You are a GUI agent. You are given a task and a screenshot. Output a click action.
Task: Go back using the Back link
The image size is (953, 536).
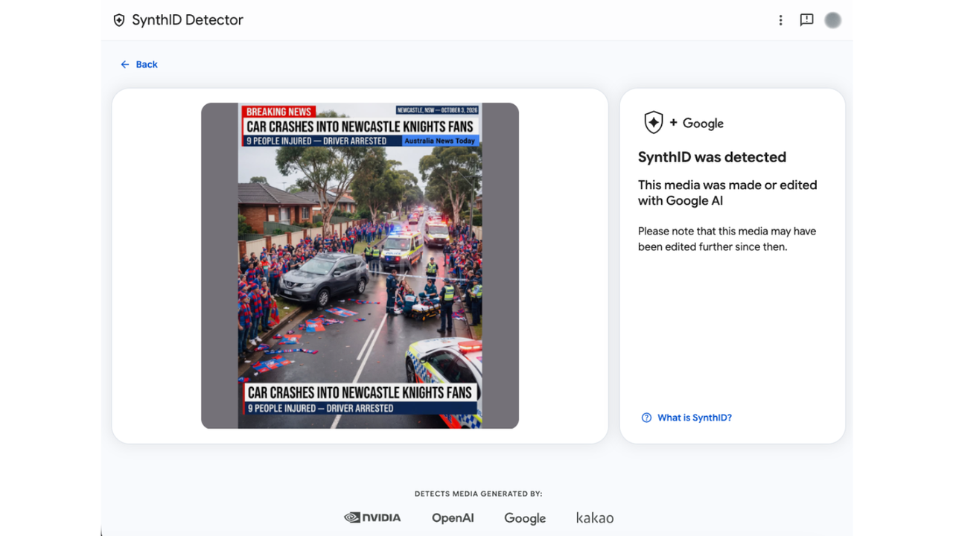pyautogui.click(x=139, y=65)
